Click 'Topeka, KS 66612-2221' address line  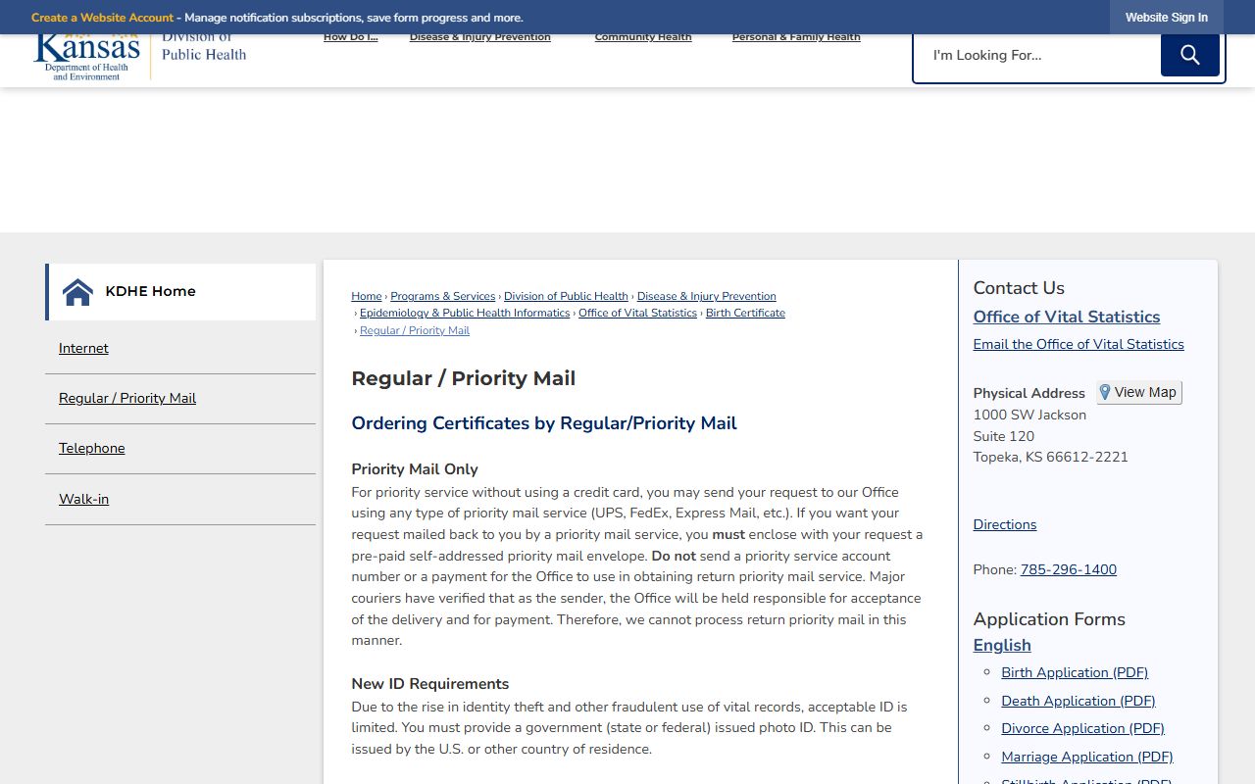1051,457
